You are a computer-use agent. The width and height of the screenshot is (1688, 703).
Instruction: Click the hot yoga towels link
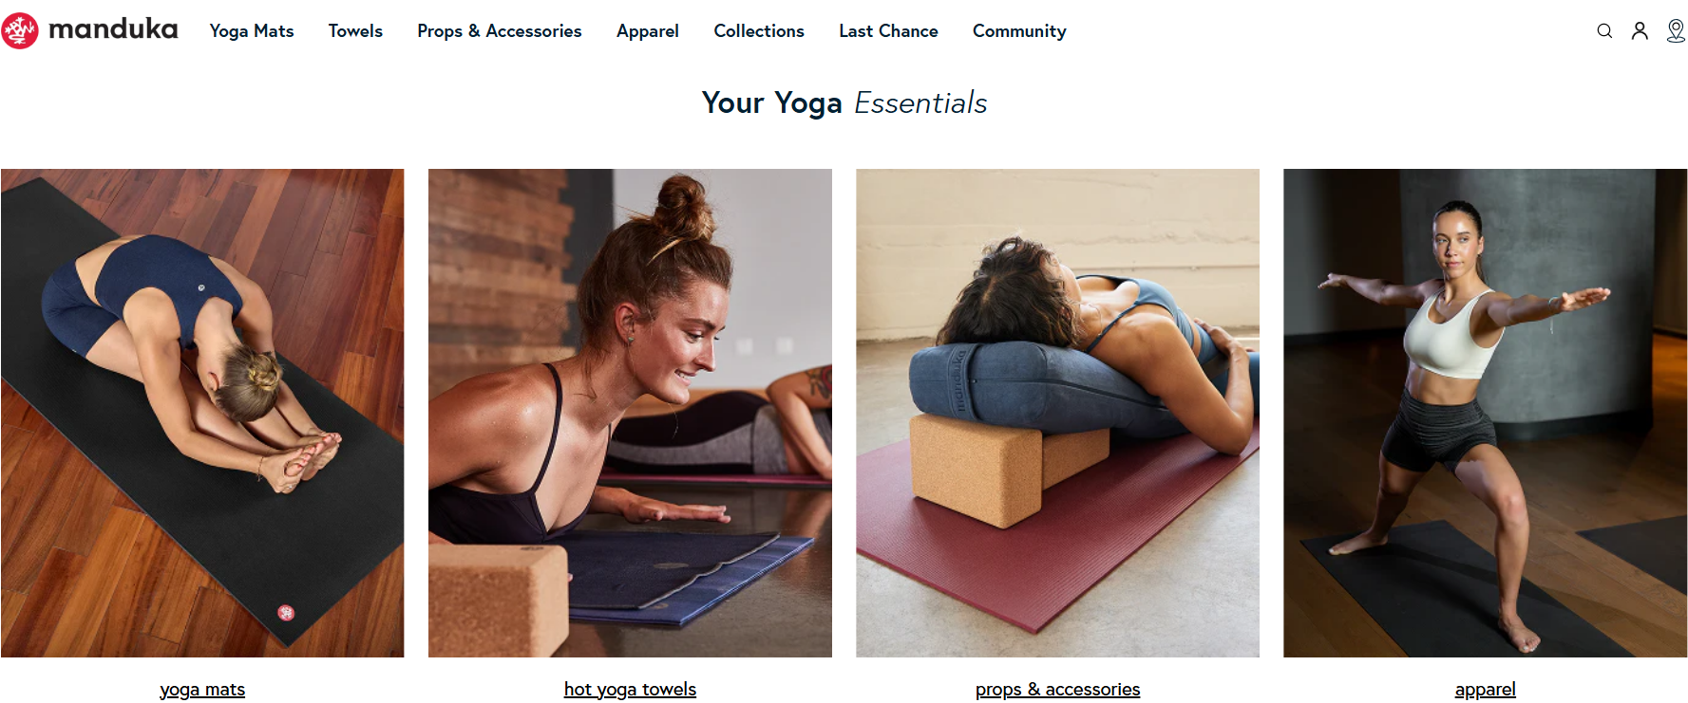[630, 690]
